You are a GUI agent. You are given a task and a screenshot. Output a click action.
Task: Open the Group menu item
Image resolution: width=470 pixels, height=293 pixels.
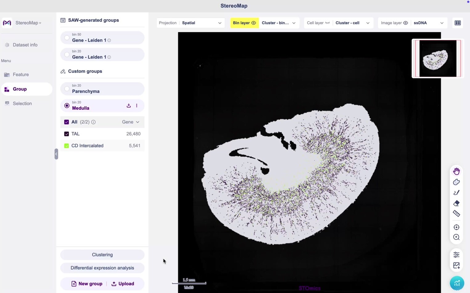[26, 89]
